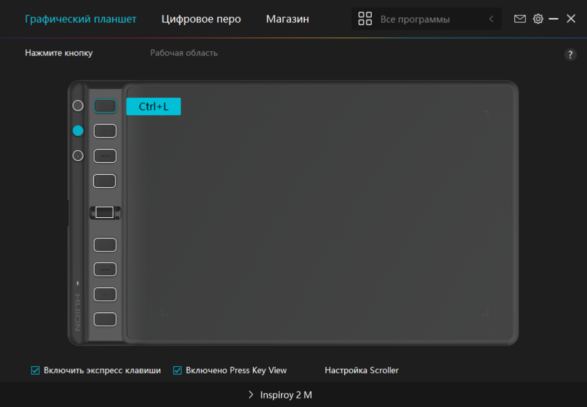587x407 pixels.
Task: Select the top round button on tablet
Action: [x=78, y=106]
